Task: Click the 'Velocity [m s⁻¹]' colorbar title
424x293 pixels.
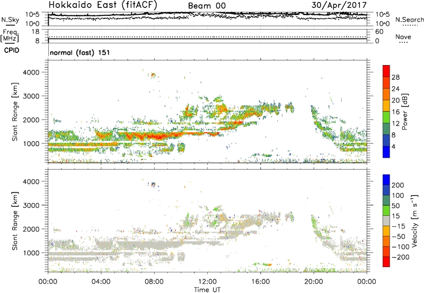Action: click(x=414, y=221)
